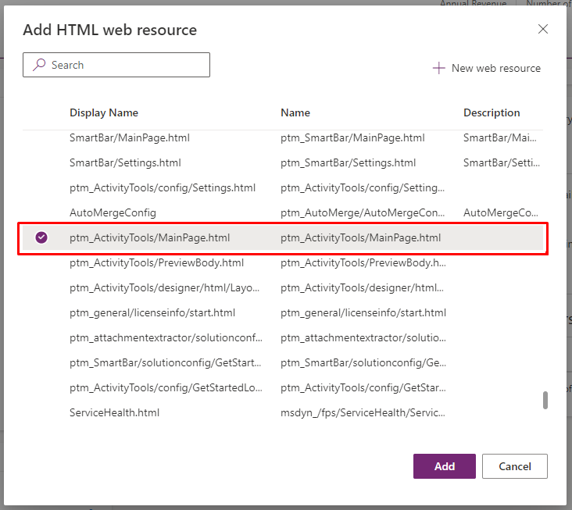Select the SmartBar/MainPage.html display name
This screenshot has width=572, height=510.
pos(130,137)
